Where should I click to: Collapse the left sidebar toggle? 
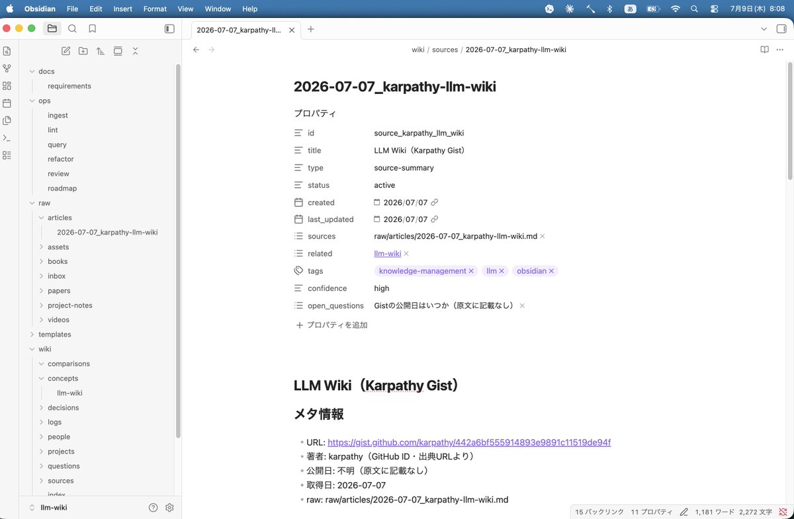click(x=169, y=28)
